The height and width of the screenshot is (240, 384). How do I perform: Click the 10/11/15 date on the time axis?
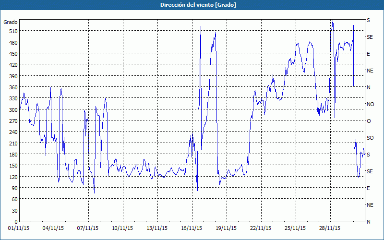point(122,228)
